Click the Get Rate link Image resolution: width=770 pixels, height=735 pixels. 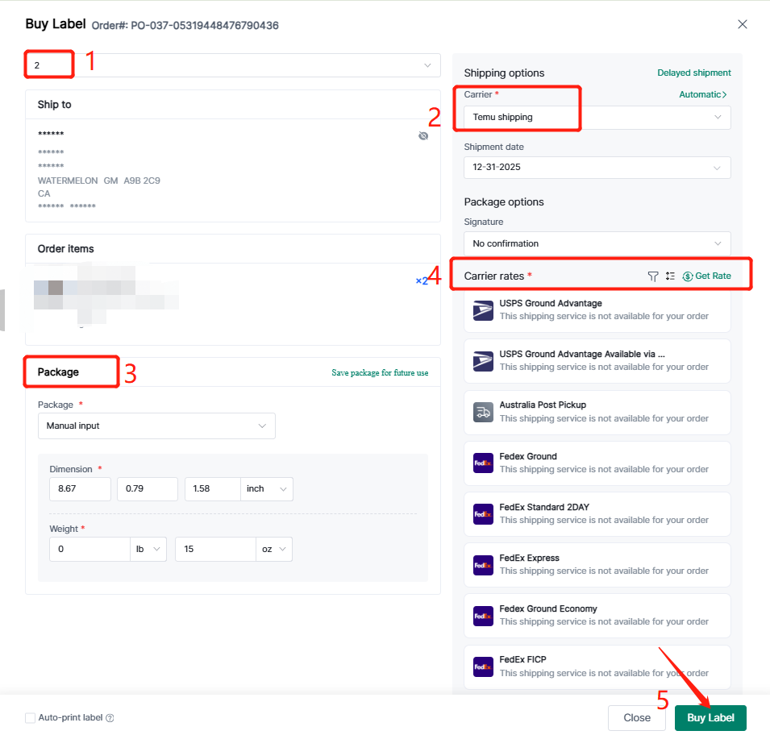[707, 276]
